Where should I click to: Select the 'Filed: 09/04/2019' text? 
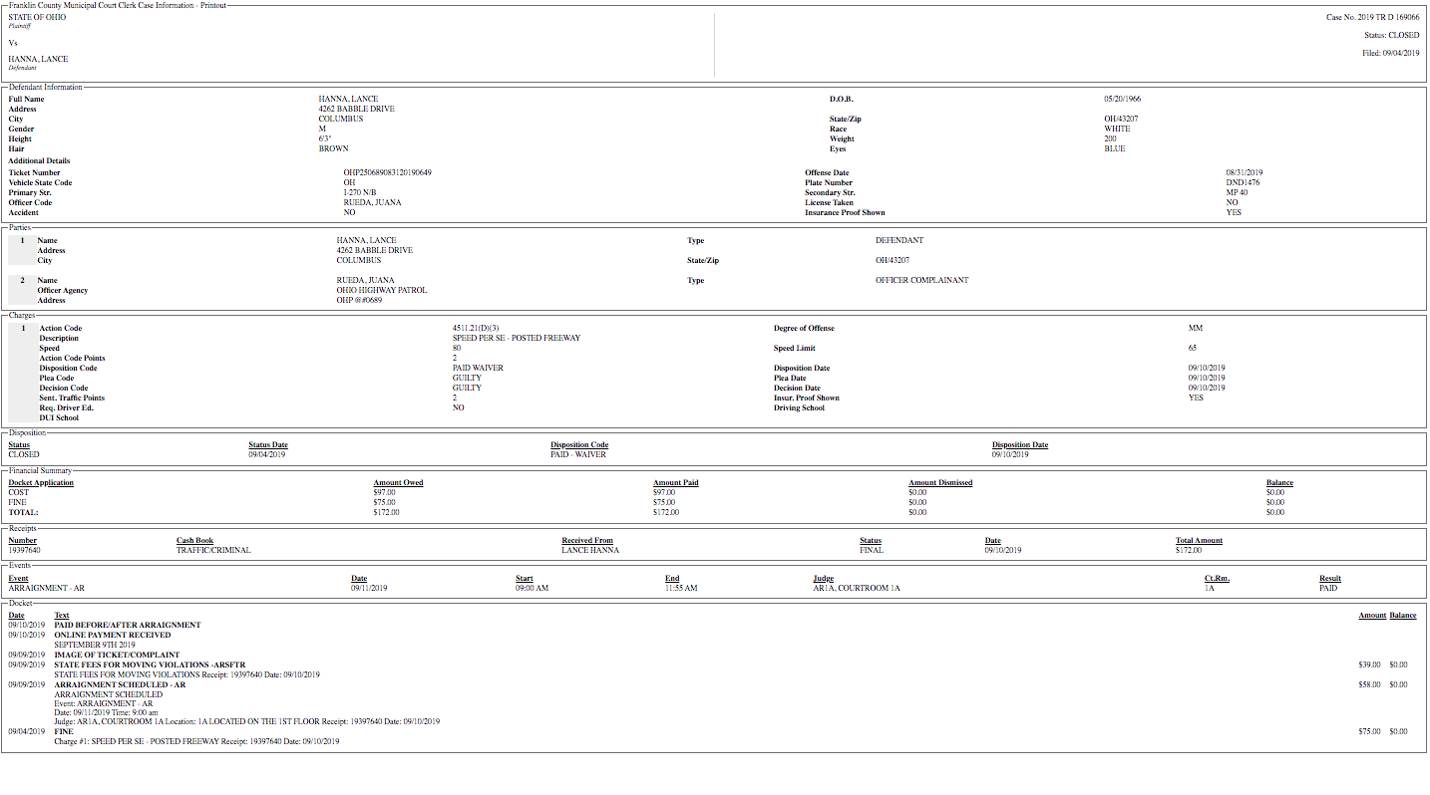(x=1391, y=53)
